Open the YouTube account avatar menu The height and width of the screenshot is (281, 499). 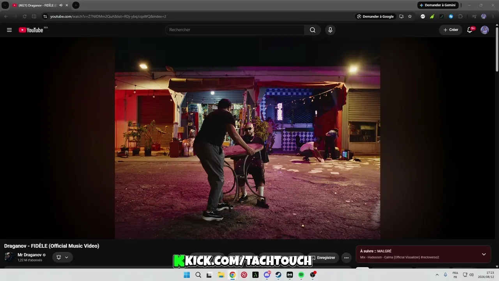485,30
